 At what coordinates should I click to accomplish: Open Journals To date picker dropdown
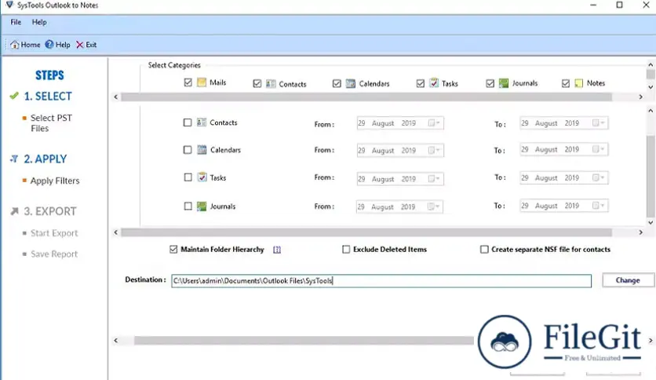[x=598, y=206]
